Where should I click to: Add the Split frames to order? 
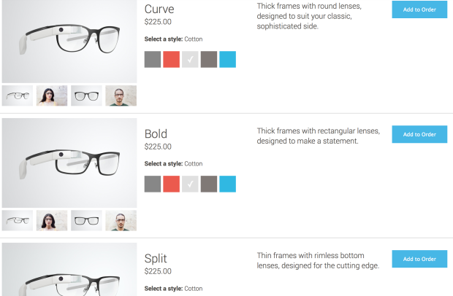point(419,259)
